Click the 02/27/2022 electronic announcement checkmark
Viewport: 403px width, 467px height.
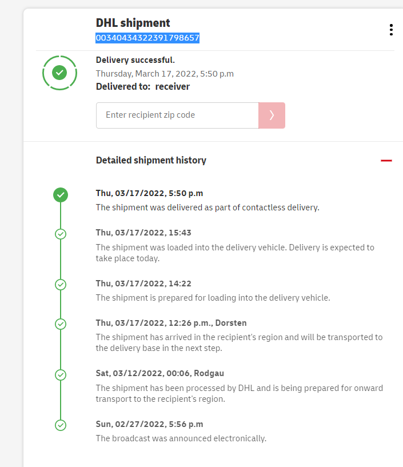[61, 425]
